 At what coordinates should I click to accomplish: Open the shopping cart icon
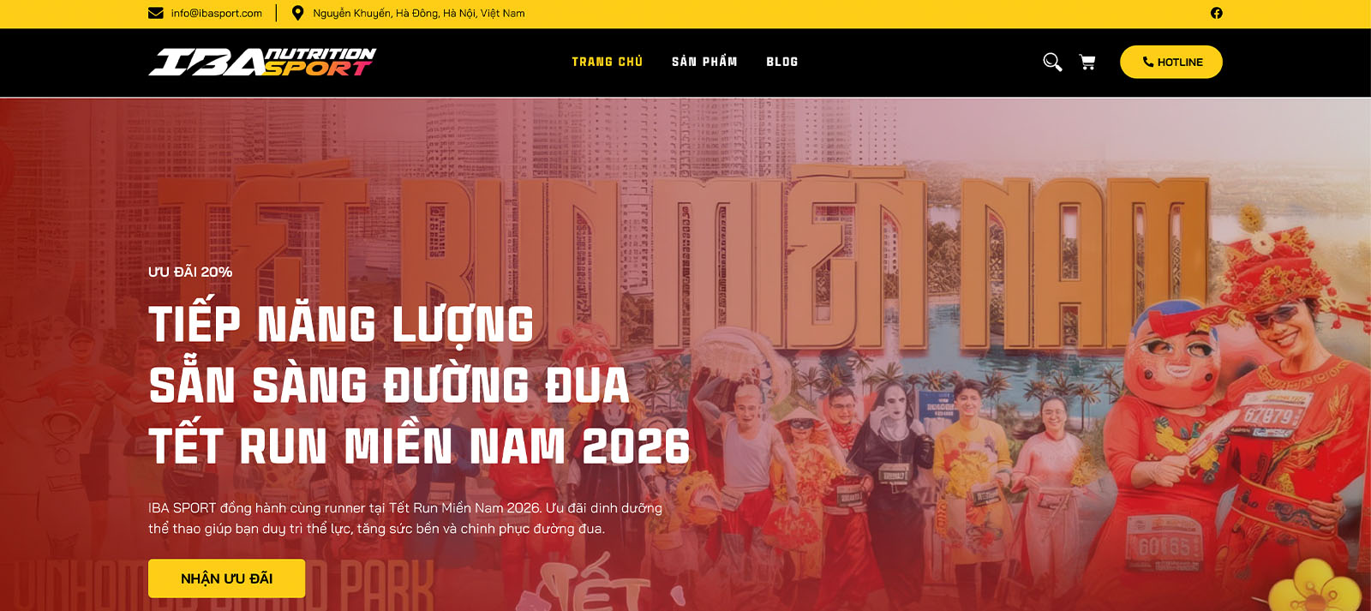(x=1087, y=62)
